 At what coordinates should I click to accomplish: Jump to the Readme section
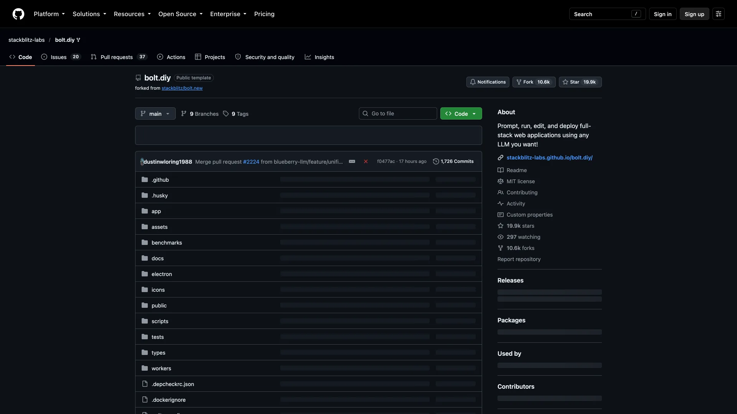coord(512,170)
